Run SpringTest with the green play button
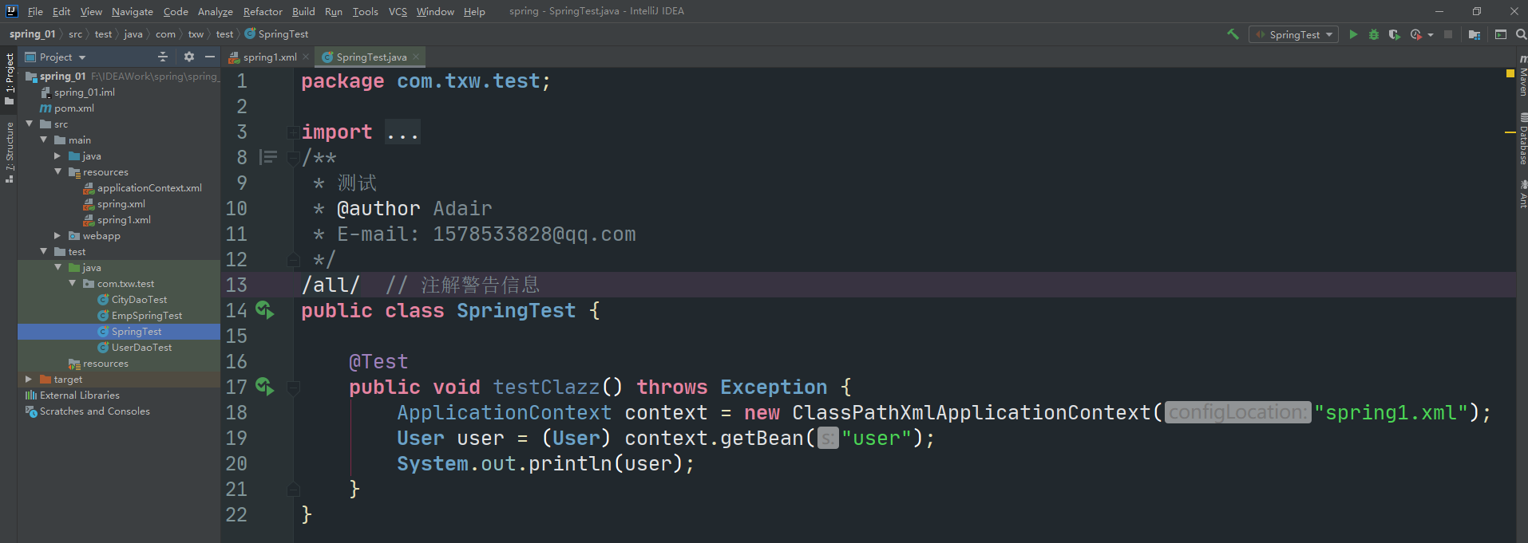 click(x=1353, y=34)
